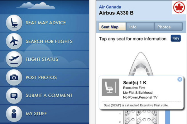
Task: Switch to the Info tab
Action: click(x=140, y=27)
